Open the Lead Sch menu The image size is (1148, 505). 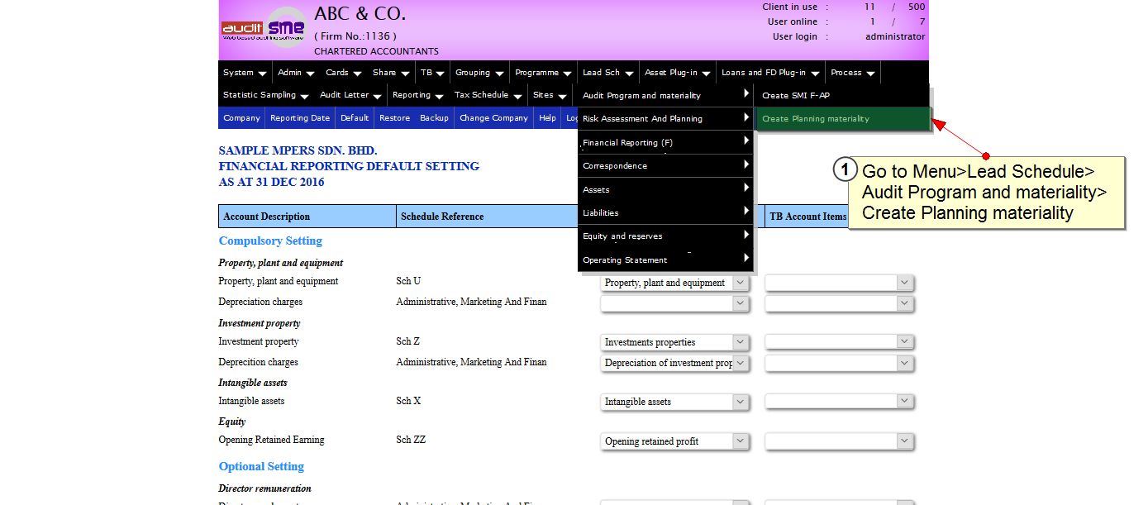click(607, 73)
